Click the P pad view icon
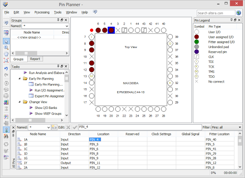 [x=6, y=117]
